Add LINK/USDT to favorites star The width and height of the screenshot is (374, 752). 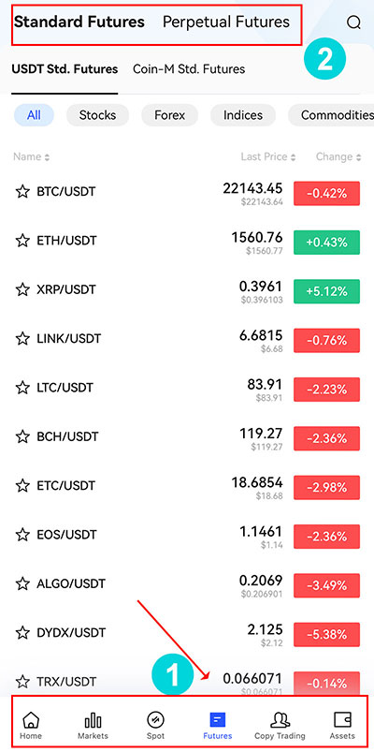(x=22, y=339)
